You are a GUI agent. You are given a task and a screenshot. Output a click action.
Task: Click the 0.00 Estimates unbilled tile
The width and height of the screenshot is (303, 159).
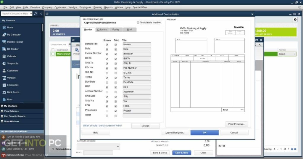65,32
